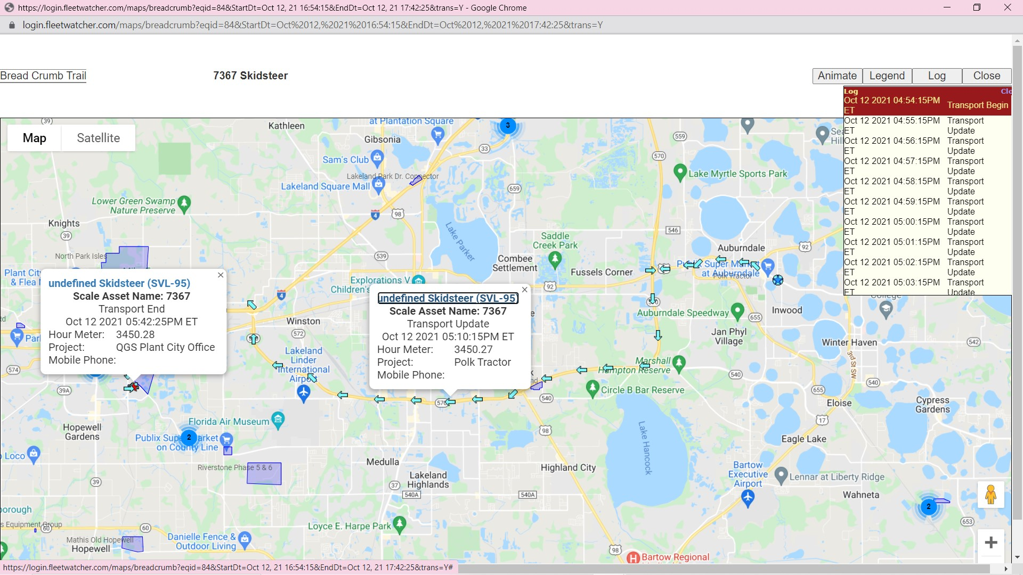Switch to Satellite map view
The width and height of the screenshot is (1023, 575).
click(99, 138)
